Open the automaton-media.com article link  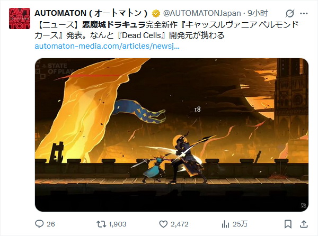(x=107, y=46)
